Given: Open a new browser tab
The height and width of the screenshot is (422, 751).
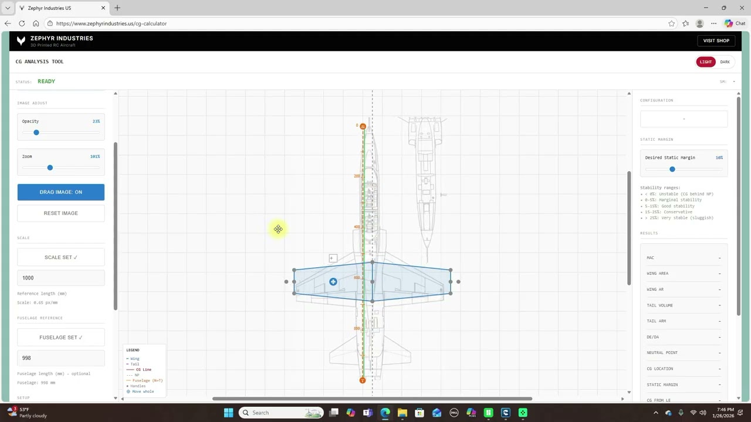Looking at the screenshot, I should tap(117, 8).
